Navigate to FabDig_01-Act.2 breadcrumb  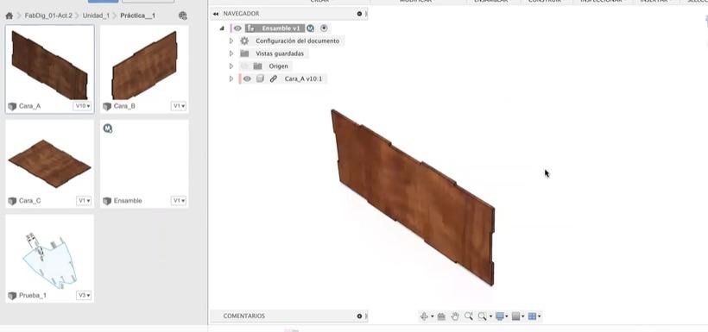[x=48, y=16]
